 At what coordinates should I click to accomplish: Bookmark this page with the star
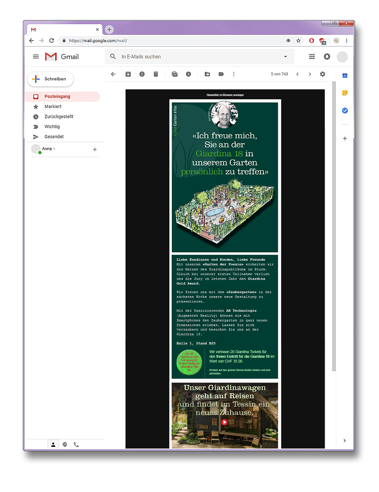(298, 41)
